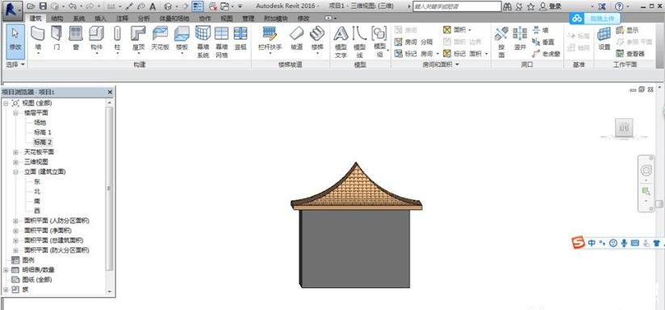Click the text 'A' tool in quick access toolbar
The width and height of the screenshot is (665, 310).
153,6
